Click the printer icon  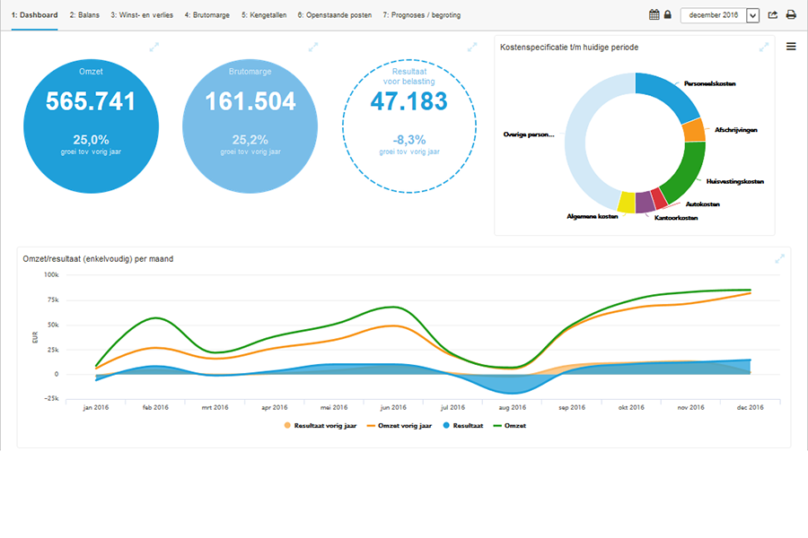click(791, 15)
